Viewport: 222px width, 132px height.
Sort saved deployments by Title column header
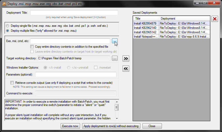pos(146,19)
